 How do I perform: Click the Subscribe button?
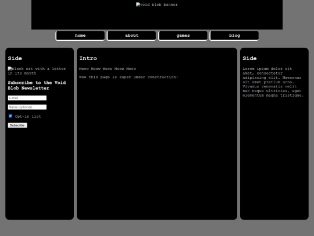[x=17, y=125]
